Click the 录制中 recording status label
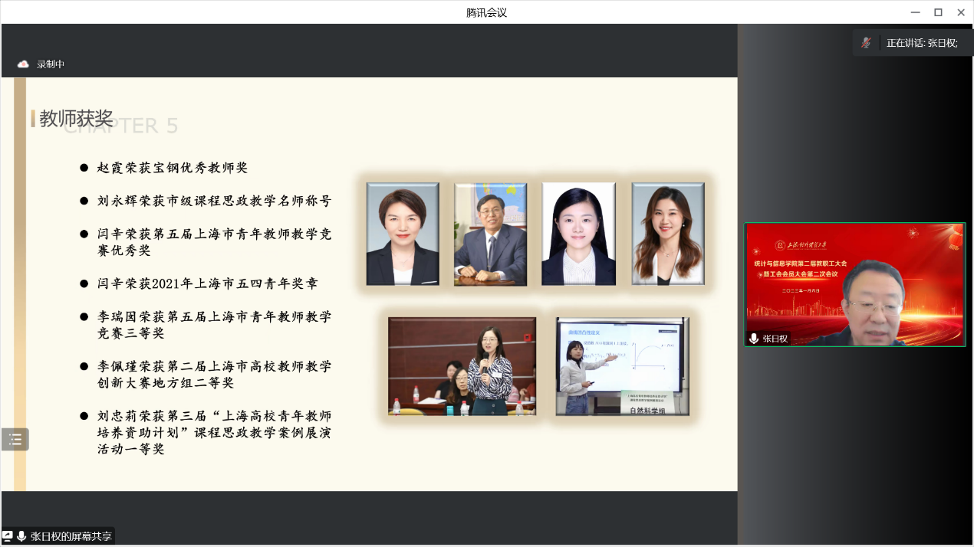This screenshot has height=547, width=974. [x=51, y=64]
